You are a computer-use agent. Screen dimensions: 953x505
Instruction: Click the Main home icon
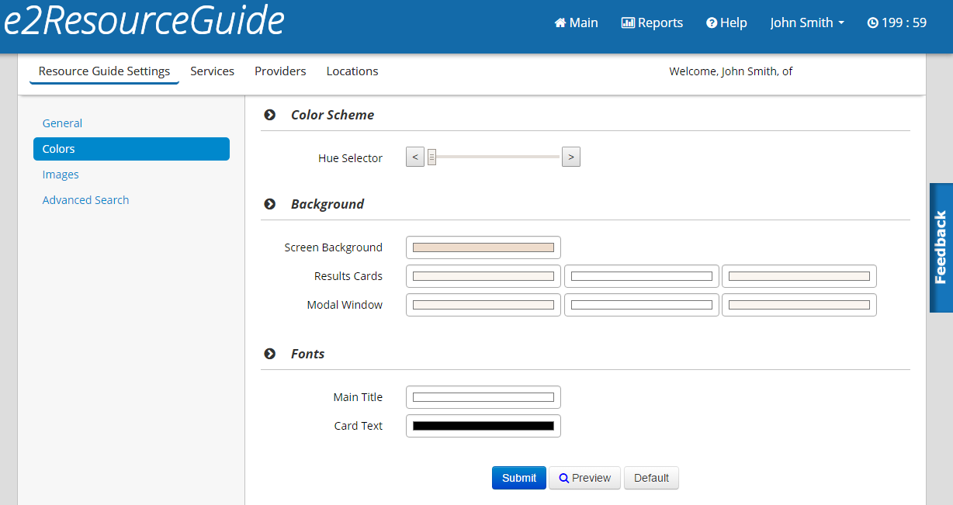(x=560, y=23)
